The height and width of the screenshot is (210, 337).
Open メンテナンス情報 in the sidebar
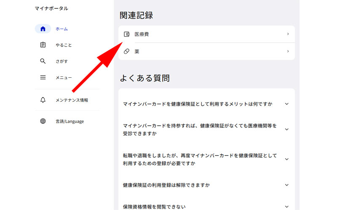(x=72, y=100)
